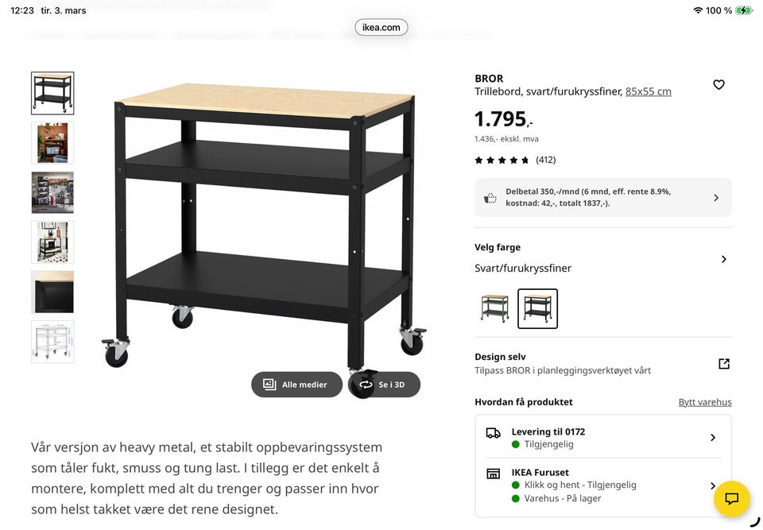The height and width of the screenshot is (530, 763).
Task: Open the yellow chat bubble button
Action: tap(732, 498)
